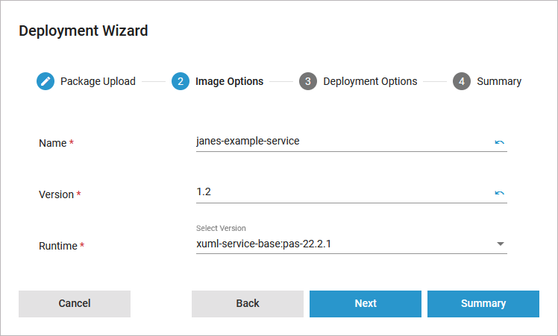This screenshot has height=336, width=558.
Task: Click the Deployment Wizard title
Action: (84, 31)
